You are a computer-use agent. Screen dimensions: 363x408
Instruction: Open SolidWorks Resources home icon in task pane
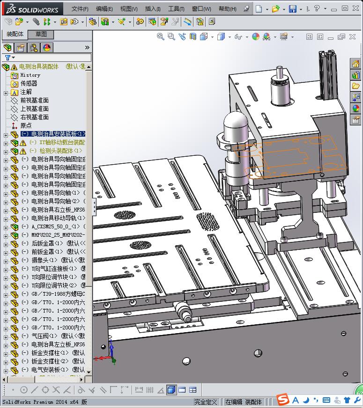356,64
